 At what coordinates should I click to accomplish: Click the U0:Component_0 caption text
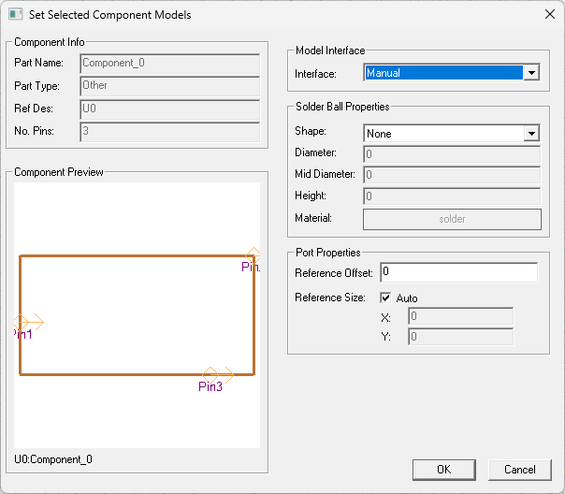pos(53,459)
